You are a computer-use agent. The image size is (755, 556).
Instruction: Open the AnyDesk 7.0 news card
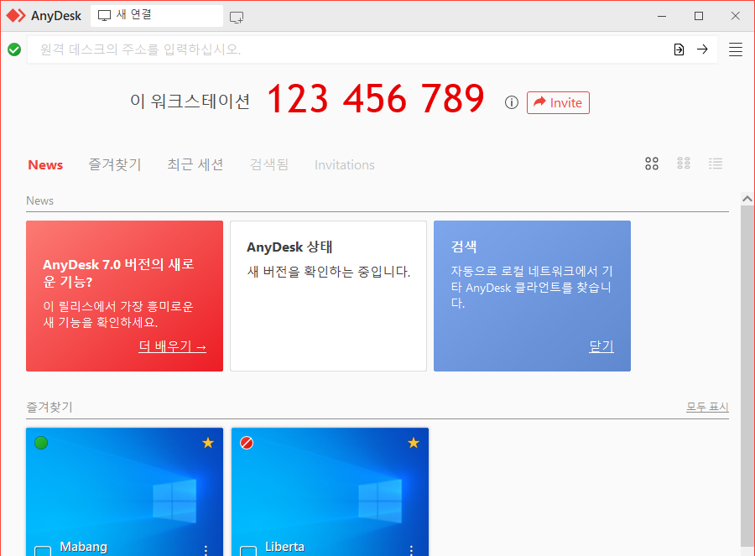point(124,295)
